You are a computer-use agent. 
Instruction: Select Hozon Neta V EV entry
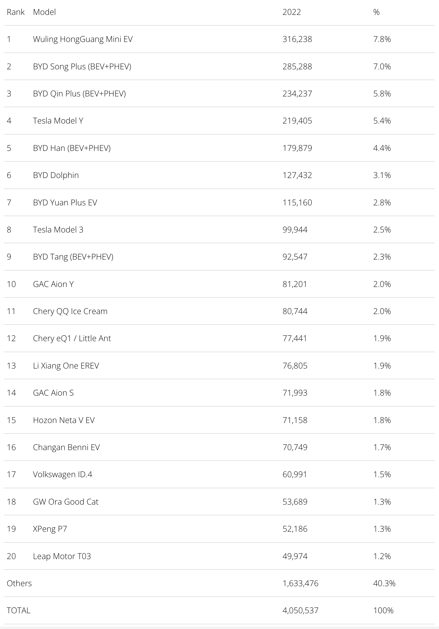click(64, 420)
